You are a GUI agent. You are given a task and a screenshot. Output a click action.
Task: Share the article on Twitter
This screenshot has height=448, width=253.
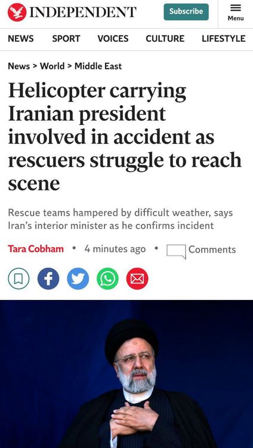click(78, 278)
